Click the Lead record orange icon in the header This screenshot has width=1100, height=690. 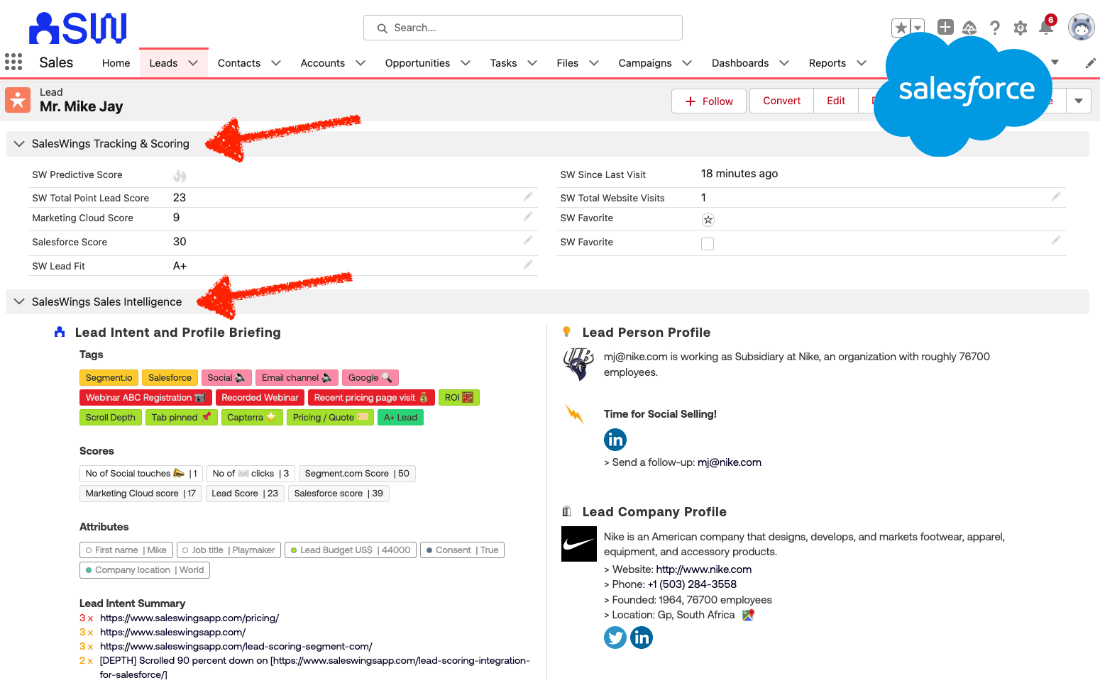pyautogui.click(x=18, y=100)
